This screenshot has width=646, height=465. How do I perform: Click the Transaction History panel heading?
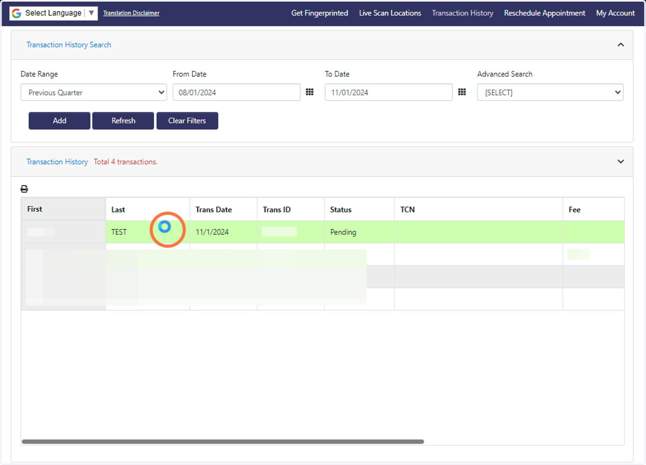point(57,162)
